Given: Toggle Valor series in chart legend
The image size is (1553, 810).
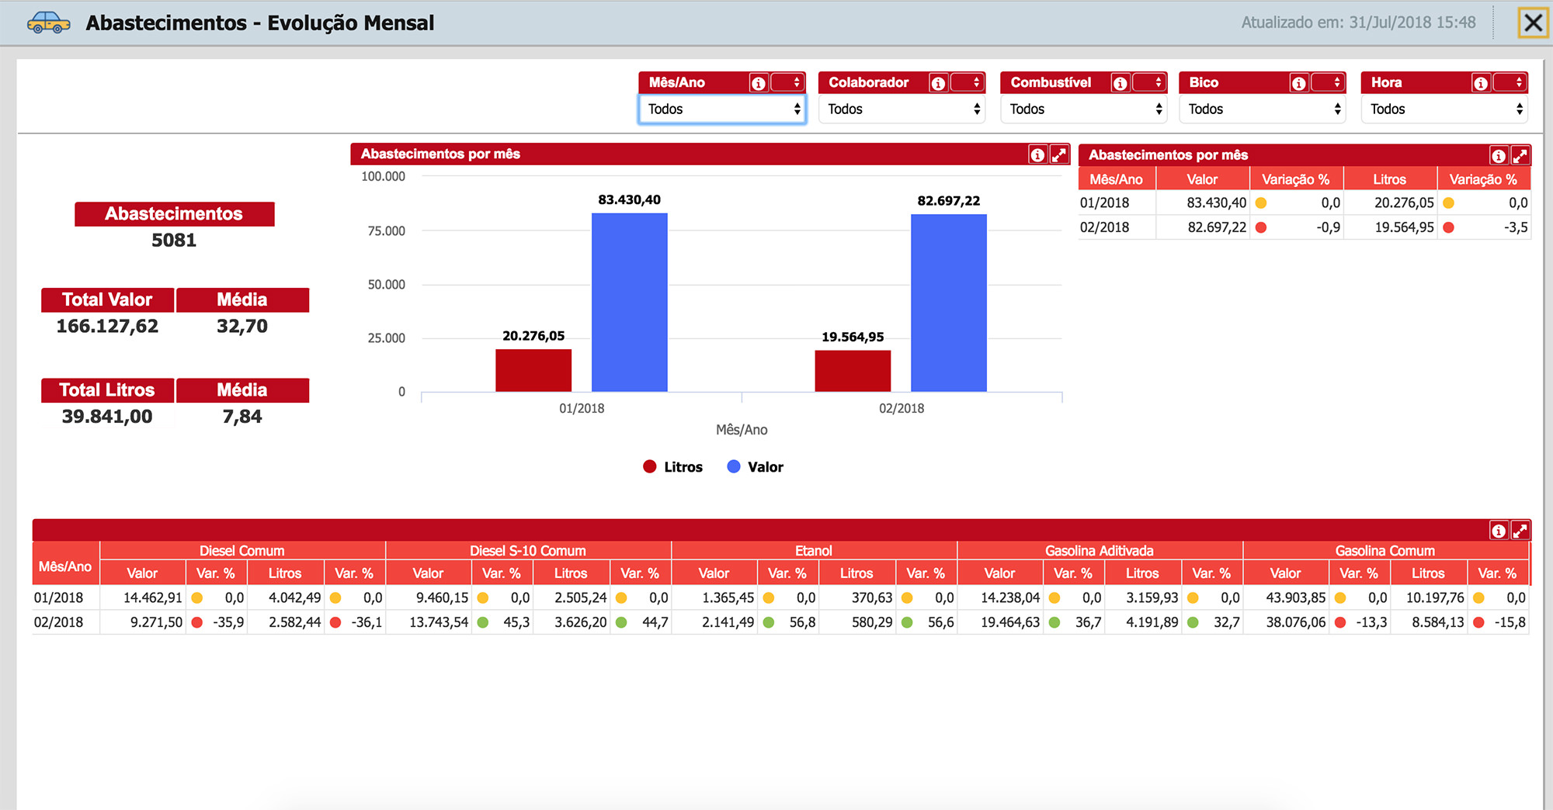Looking at the screenshot, I should click(756, 467).
